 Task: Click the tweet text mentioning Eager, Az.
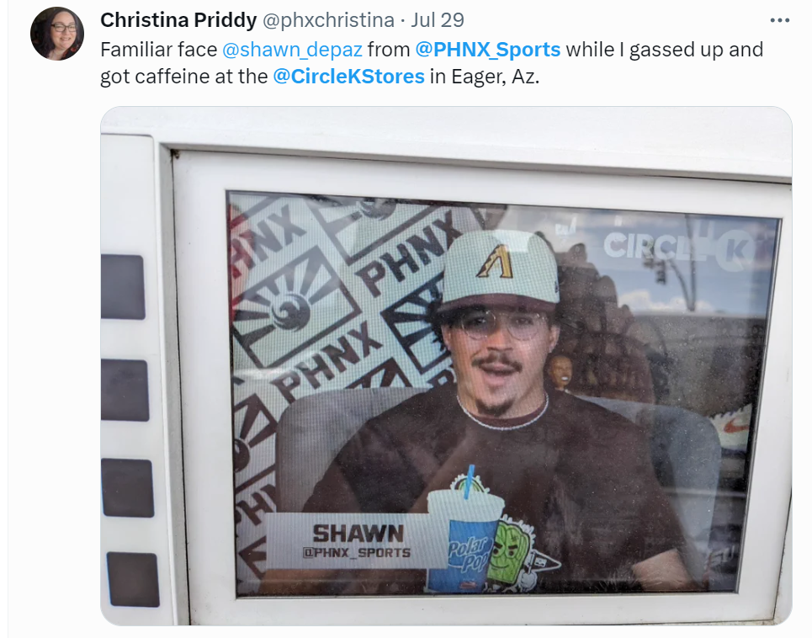coord(432,63)
